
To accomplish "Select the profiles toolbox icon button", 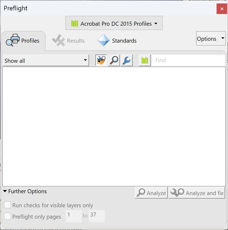I will tap(101, 60).
